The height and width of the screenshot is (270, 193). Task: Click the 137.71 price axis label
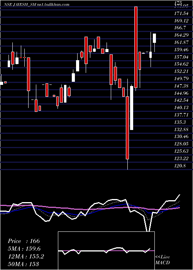[181, 115]
